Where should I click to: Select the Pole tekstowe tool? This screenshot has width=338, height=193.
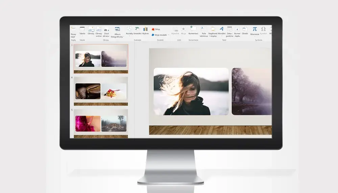pyautogui.click(x=204, y=32)
